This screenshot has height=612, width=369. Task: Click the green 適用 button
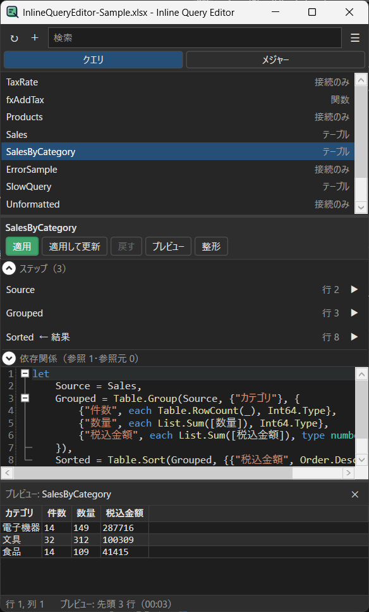[x=22, y=246]
